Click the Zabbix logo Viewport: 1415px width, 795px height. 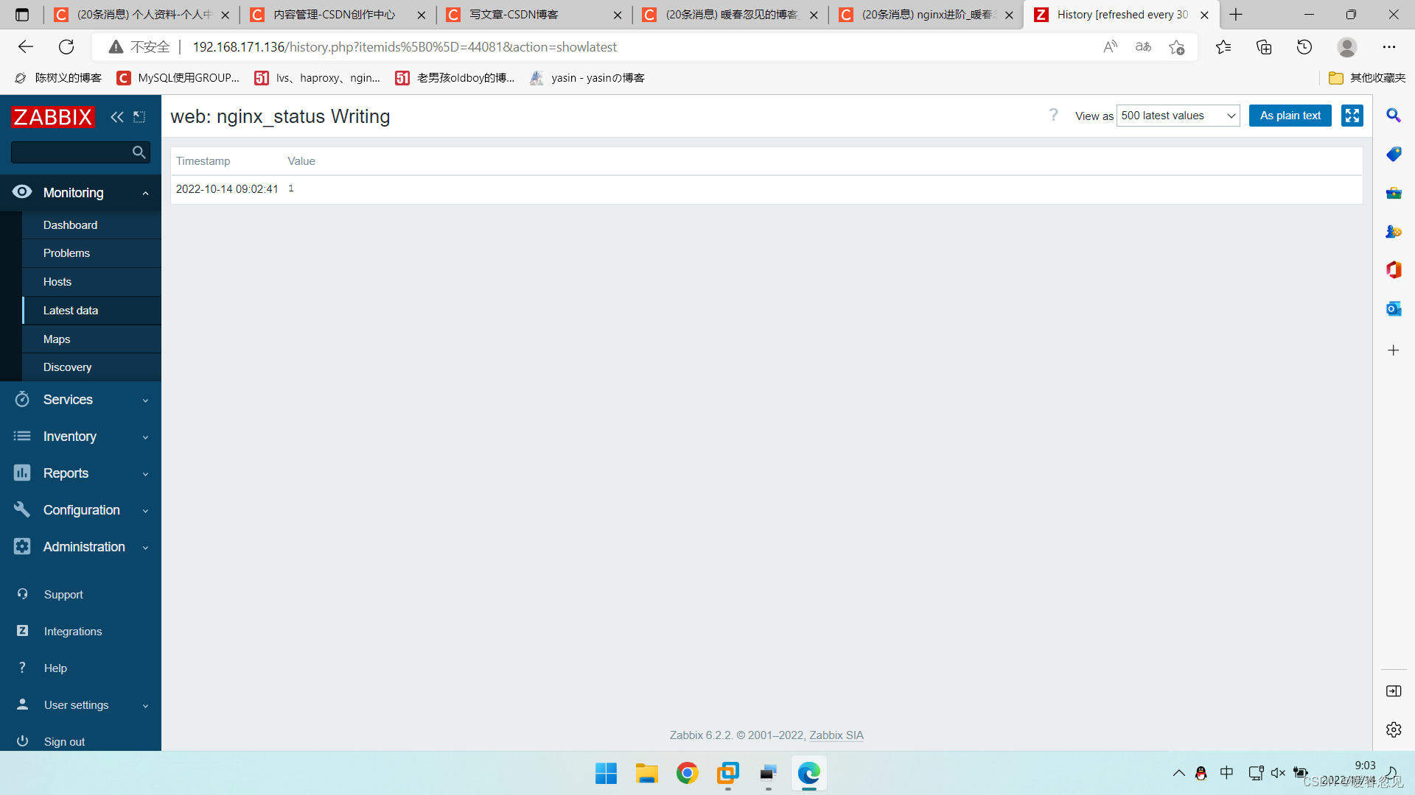click(x=53, y=116)
